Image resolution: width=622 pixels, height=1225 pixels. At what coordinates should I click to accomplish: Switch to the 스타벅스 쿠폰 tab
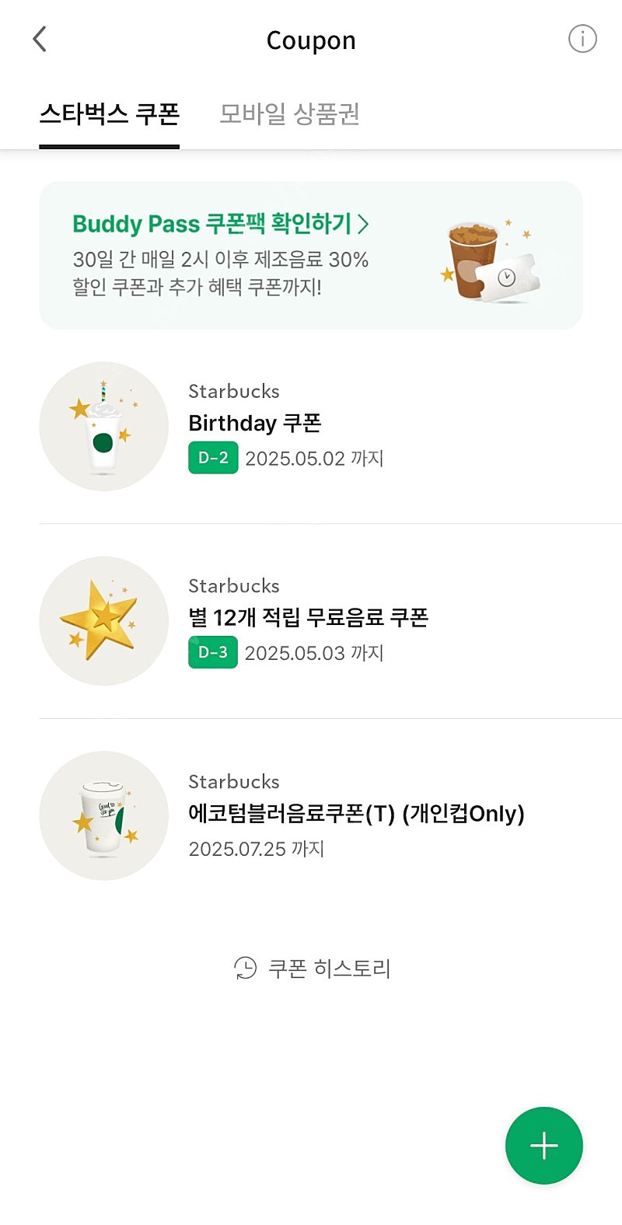click(109, 114)
